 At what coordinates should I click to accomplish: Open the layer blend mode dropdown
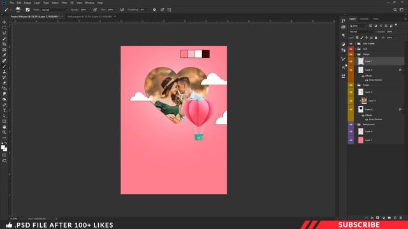[x=361, y=32]
